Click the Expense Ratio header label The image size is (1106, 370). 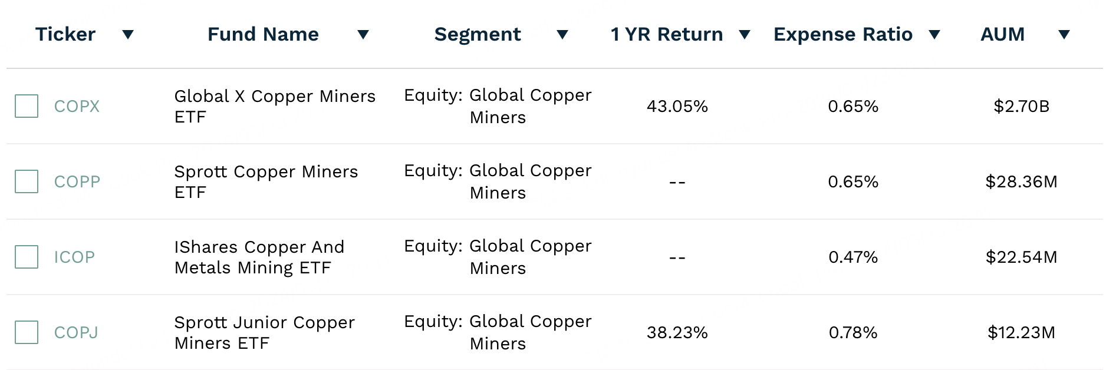[843, 34]
